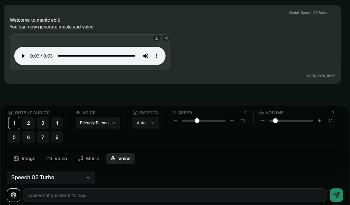Share the generated audio clip

[166, 38]
